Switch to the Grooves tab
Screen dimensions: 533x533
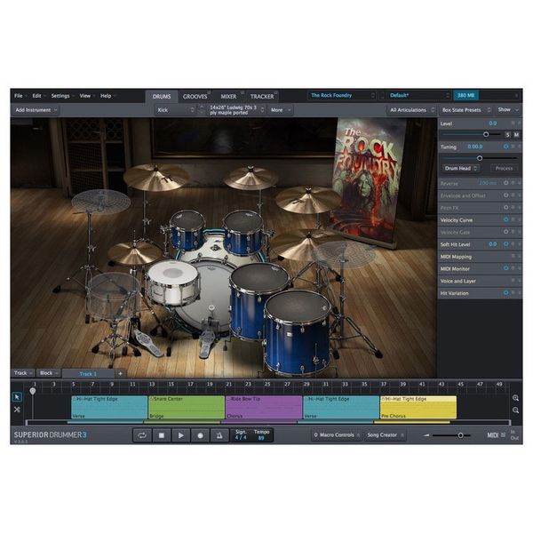click(x=195, y=97)
